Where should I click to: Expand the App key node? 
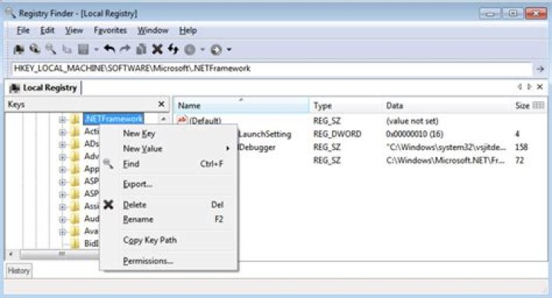tap(62, 169)
